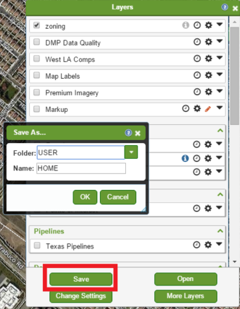Cancel the Save As dialog
Image resolution: width=240 pixels, height=309 pixels.
tap(118, 197)
